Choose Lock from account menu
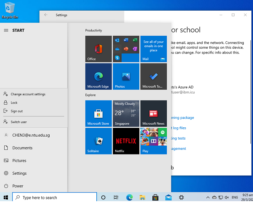The width and height of the screenshot is (253, 212). pyautogui.click(x=34, y=103)
